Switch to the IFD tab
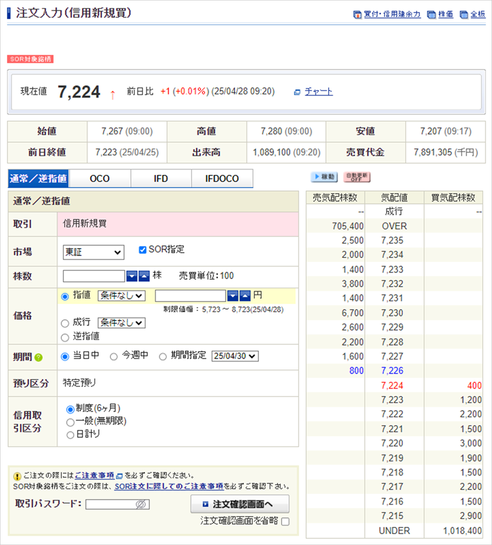The height and width of the screenshot is (545, 492). (161, 179)
